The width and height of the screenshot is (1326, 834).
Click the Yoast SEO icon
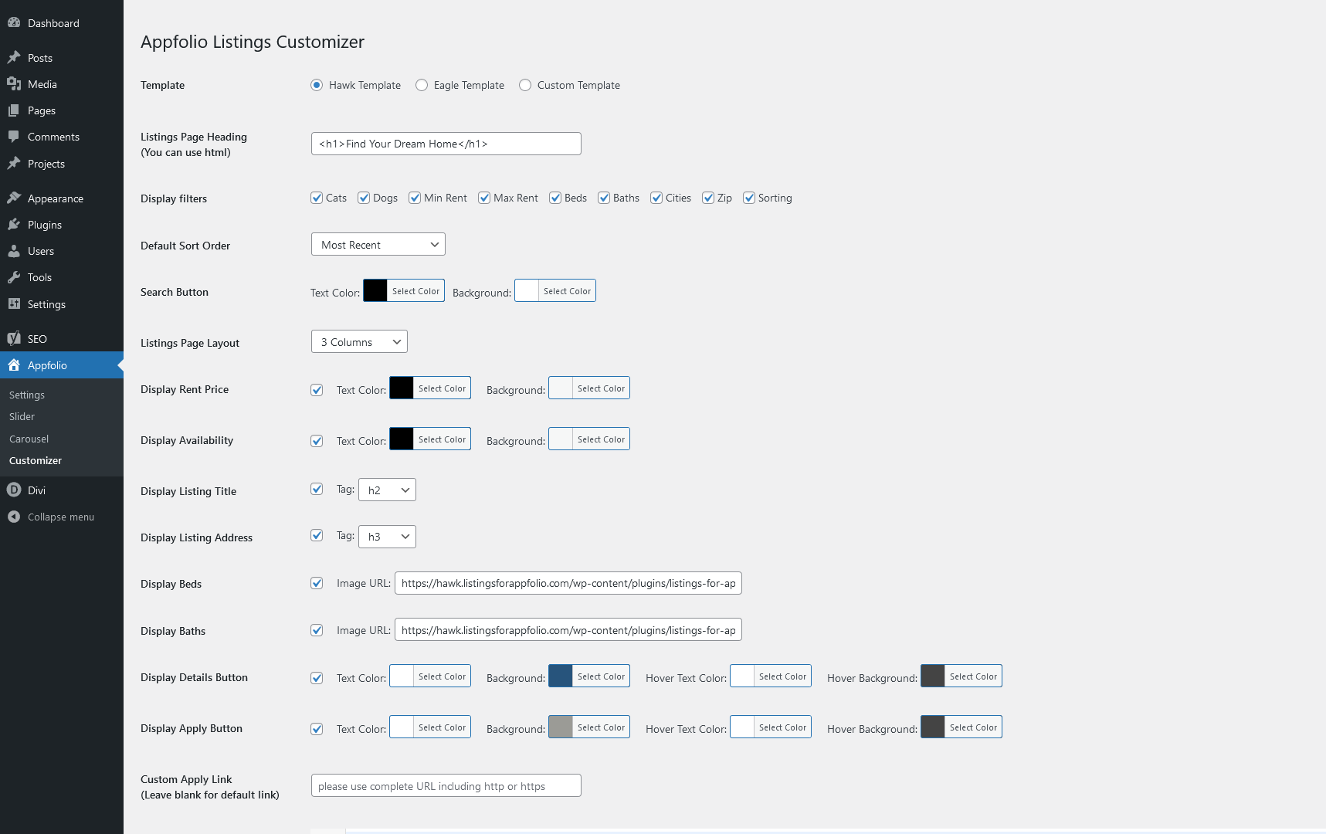[14, 339]
